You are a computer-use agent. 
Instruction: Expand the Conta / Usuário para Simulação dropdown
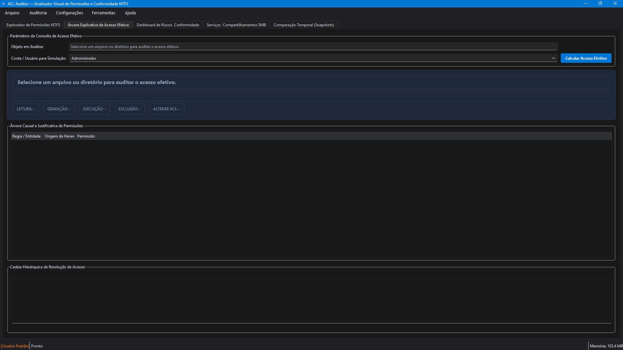pos(313,58)
